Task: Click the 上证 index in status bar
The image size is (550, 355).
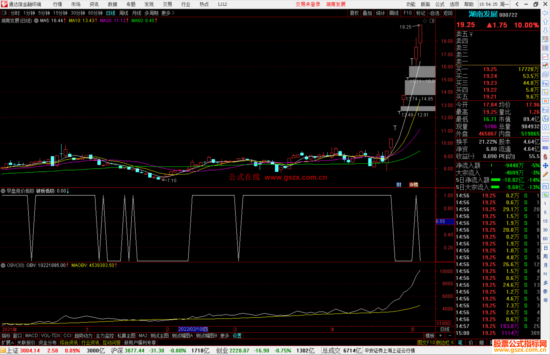Action: click(x=12, y=351)
